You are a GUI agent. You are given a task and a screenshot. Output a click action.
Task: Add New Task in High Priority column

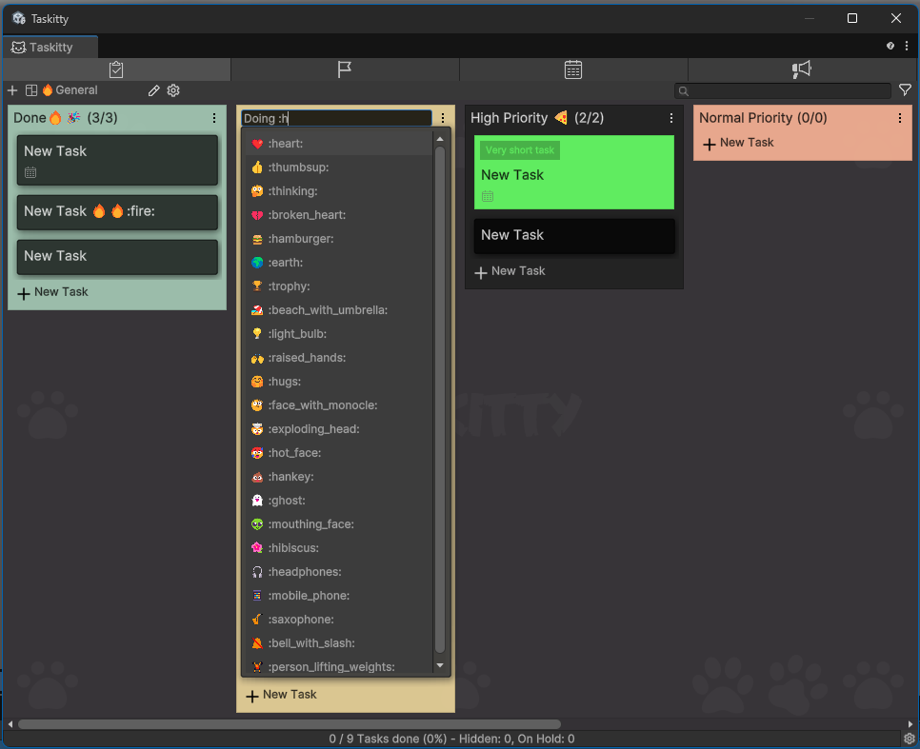click(x=510, y=271)
